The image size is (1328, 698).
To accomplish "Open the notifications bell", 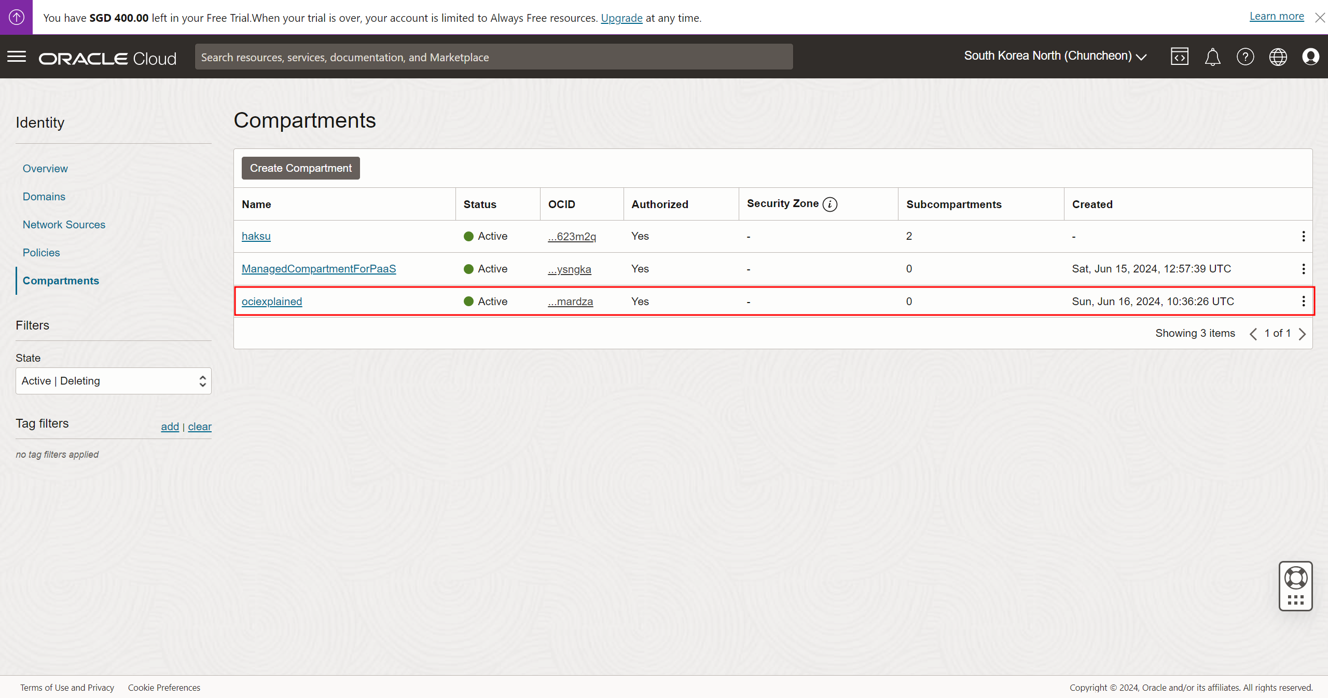I will (x=1212, y=57).
